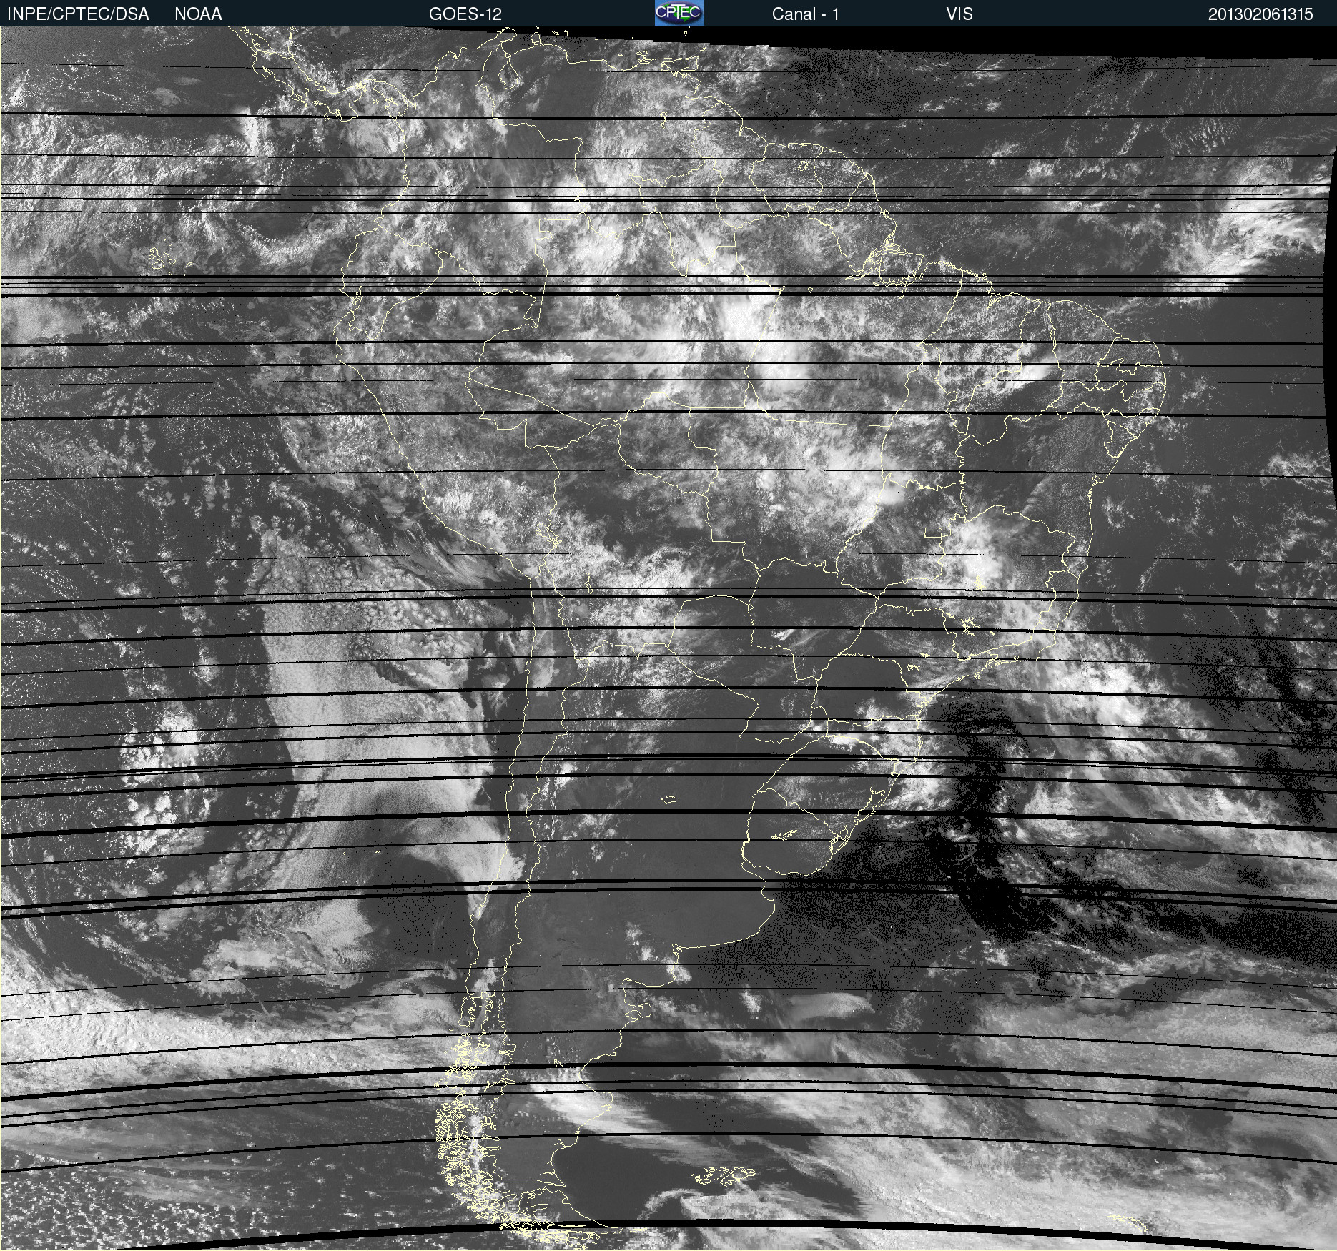Click the NOAA label in header
Screen dimensions: 1337x1251
(x=198, y=14)
